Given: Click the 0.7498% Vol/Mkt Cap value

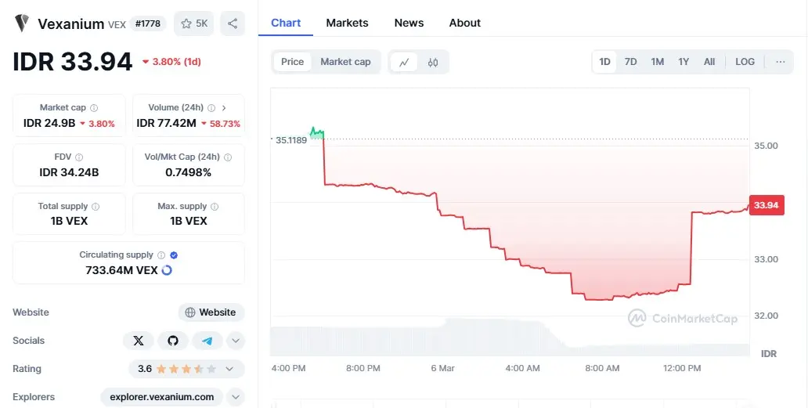Looking at the screenshot, I should [x=188, y=172].
